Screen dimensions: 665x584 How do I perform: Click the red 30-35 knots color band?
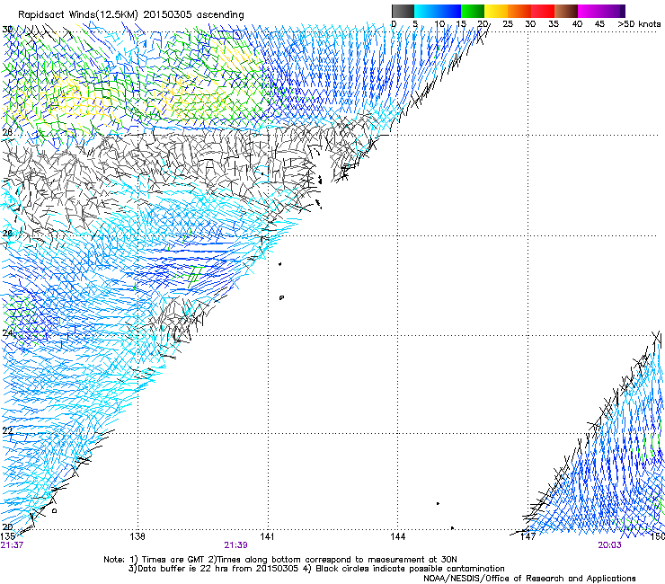(x=543, y=11)
